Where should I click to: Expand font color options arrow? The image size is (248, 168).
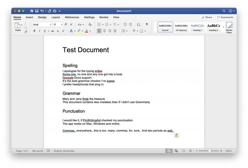click(x=90, y=31)
